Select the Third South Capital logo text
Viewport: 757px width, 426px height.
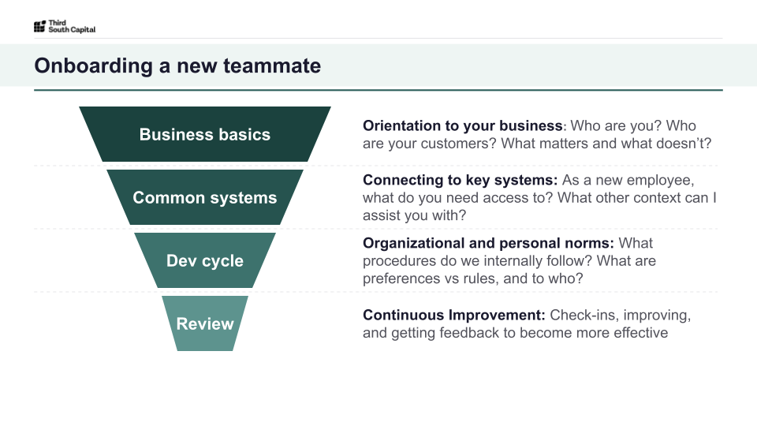pyautogui.click(x=72, y=26)
